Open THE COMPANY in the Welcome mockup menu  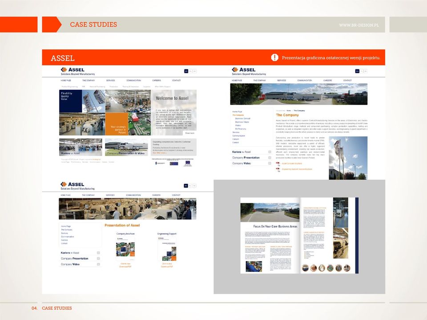click(89, 80)
